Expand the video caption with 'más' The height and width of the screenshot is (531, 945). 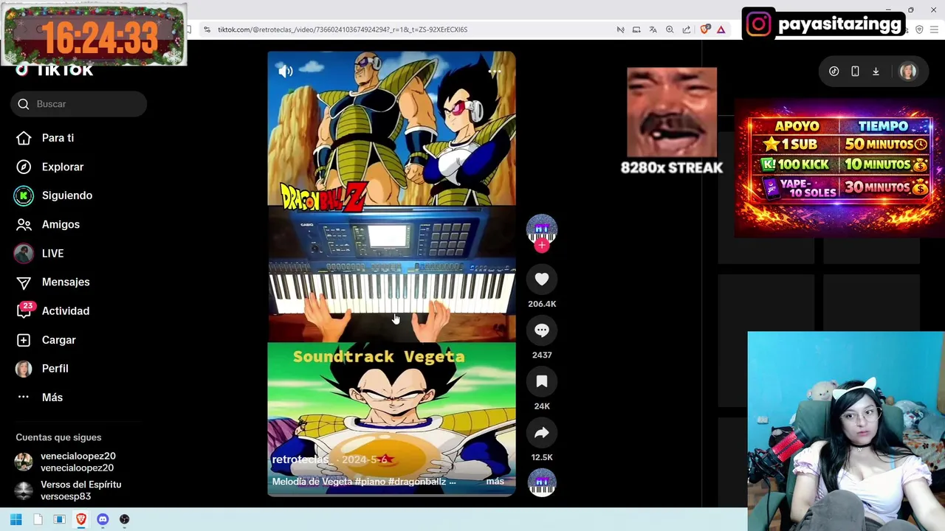[495, 482]
